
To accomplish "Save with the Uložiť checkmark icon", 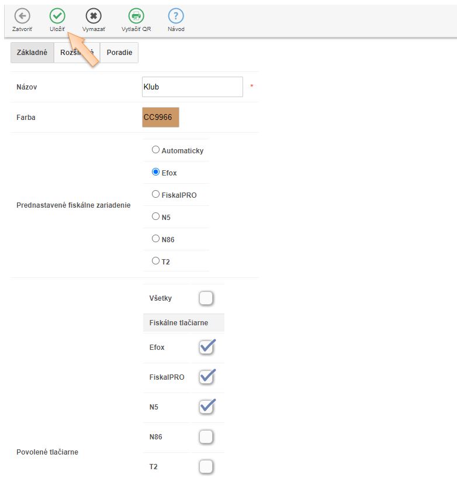I will pyautogui.click(x=57, y=16).
